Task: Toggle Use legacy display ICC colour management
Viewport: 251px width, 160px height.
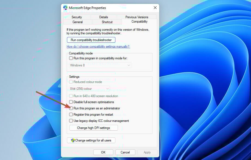Action: [x=71, y=121]
